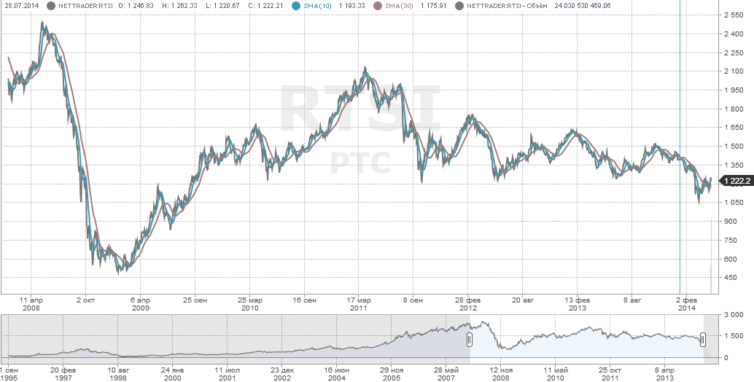Click the blue SMA(10) legend circle
754x382 pixels.
295,6
